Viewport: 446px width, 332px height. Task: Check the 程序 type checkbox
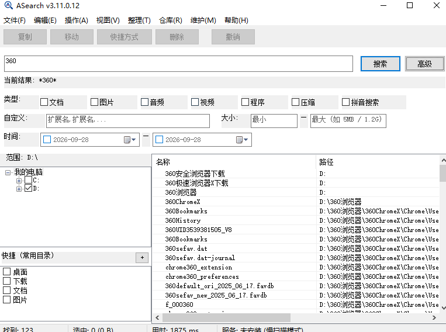coord(245,102)
